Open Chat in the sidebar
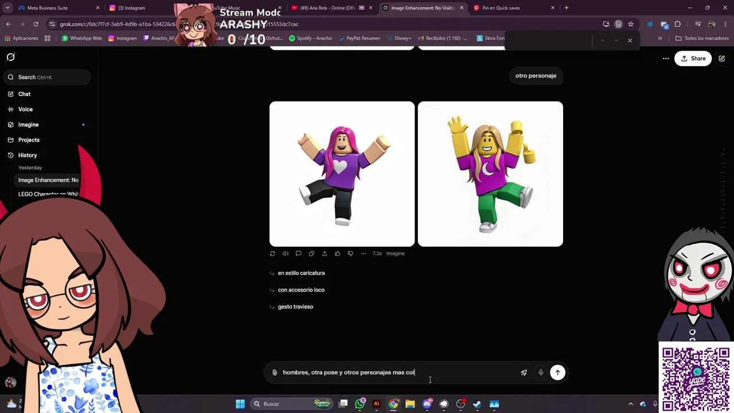Viewport: 734px width, 413px height. [24, 94]
